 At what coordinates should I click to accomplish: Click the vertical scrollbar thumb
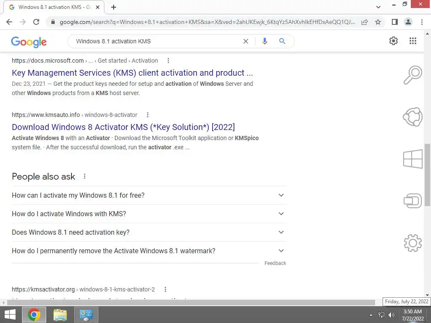point(428,175)
